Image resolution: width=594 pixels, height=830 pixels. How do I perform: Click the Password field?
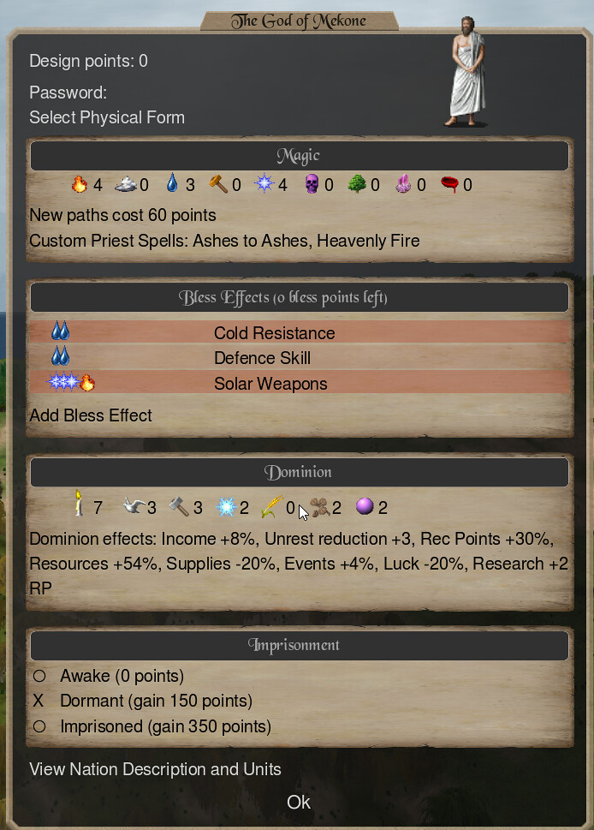(x=68, y=93)
